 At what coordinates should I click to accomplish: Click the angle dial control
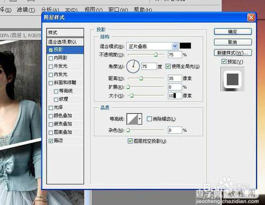click(x=133, y=66)
